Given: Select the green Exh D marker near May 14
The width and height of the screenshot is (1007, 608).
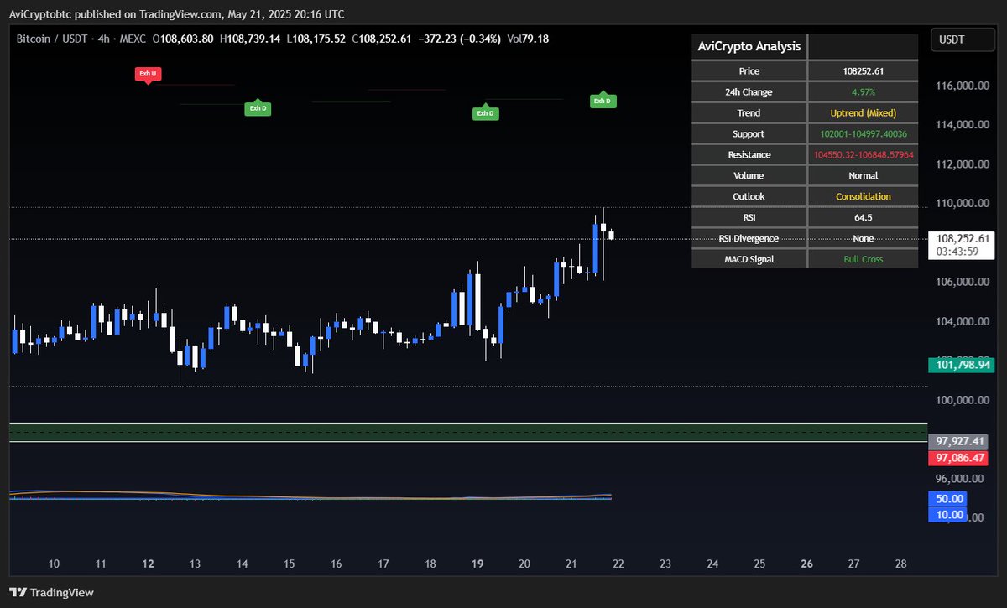Looking at the screenshot, I should point(258,107).
